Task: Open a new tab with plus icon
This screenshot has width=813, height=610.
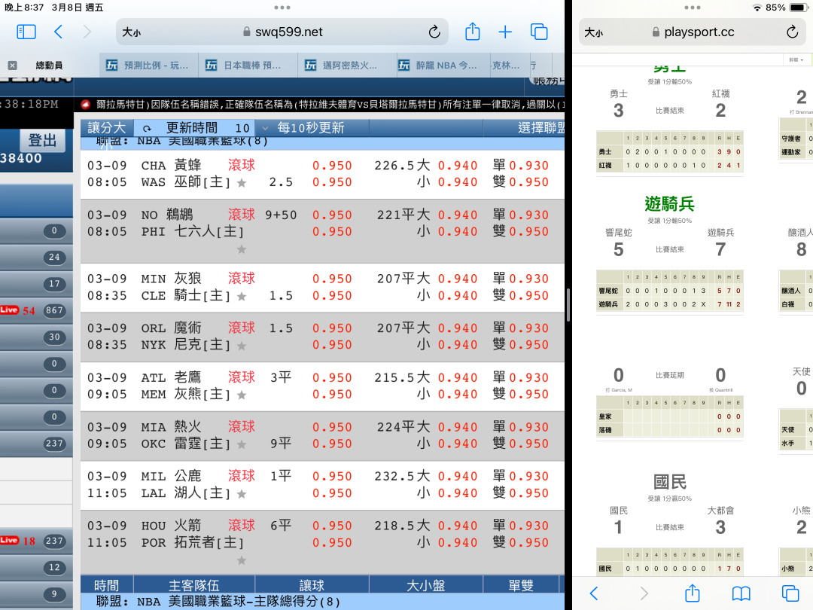Action: pyautogui.click(x=505, y=32)
